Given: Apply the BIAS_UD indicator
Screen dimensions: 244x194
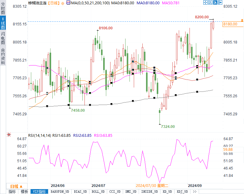Looking at the screenshot, I should coord(80,192).
